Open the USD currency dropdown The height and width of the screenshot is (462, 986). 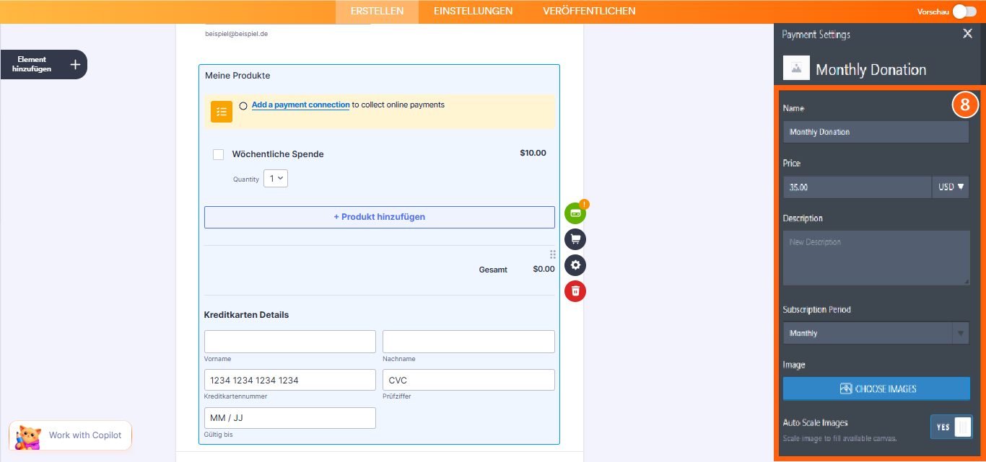[x=951, y=187]
